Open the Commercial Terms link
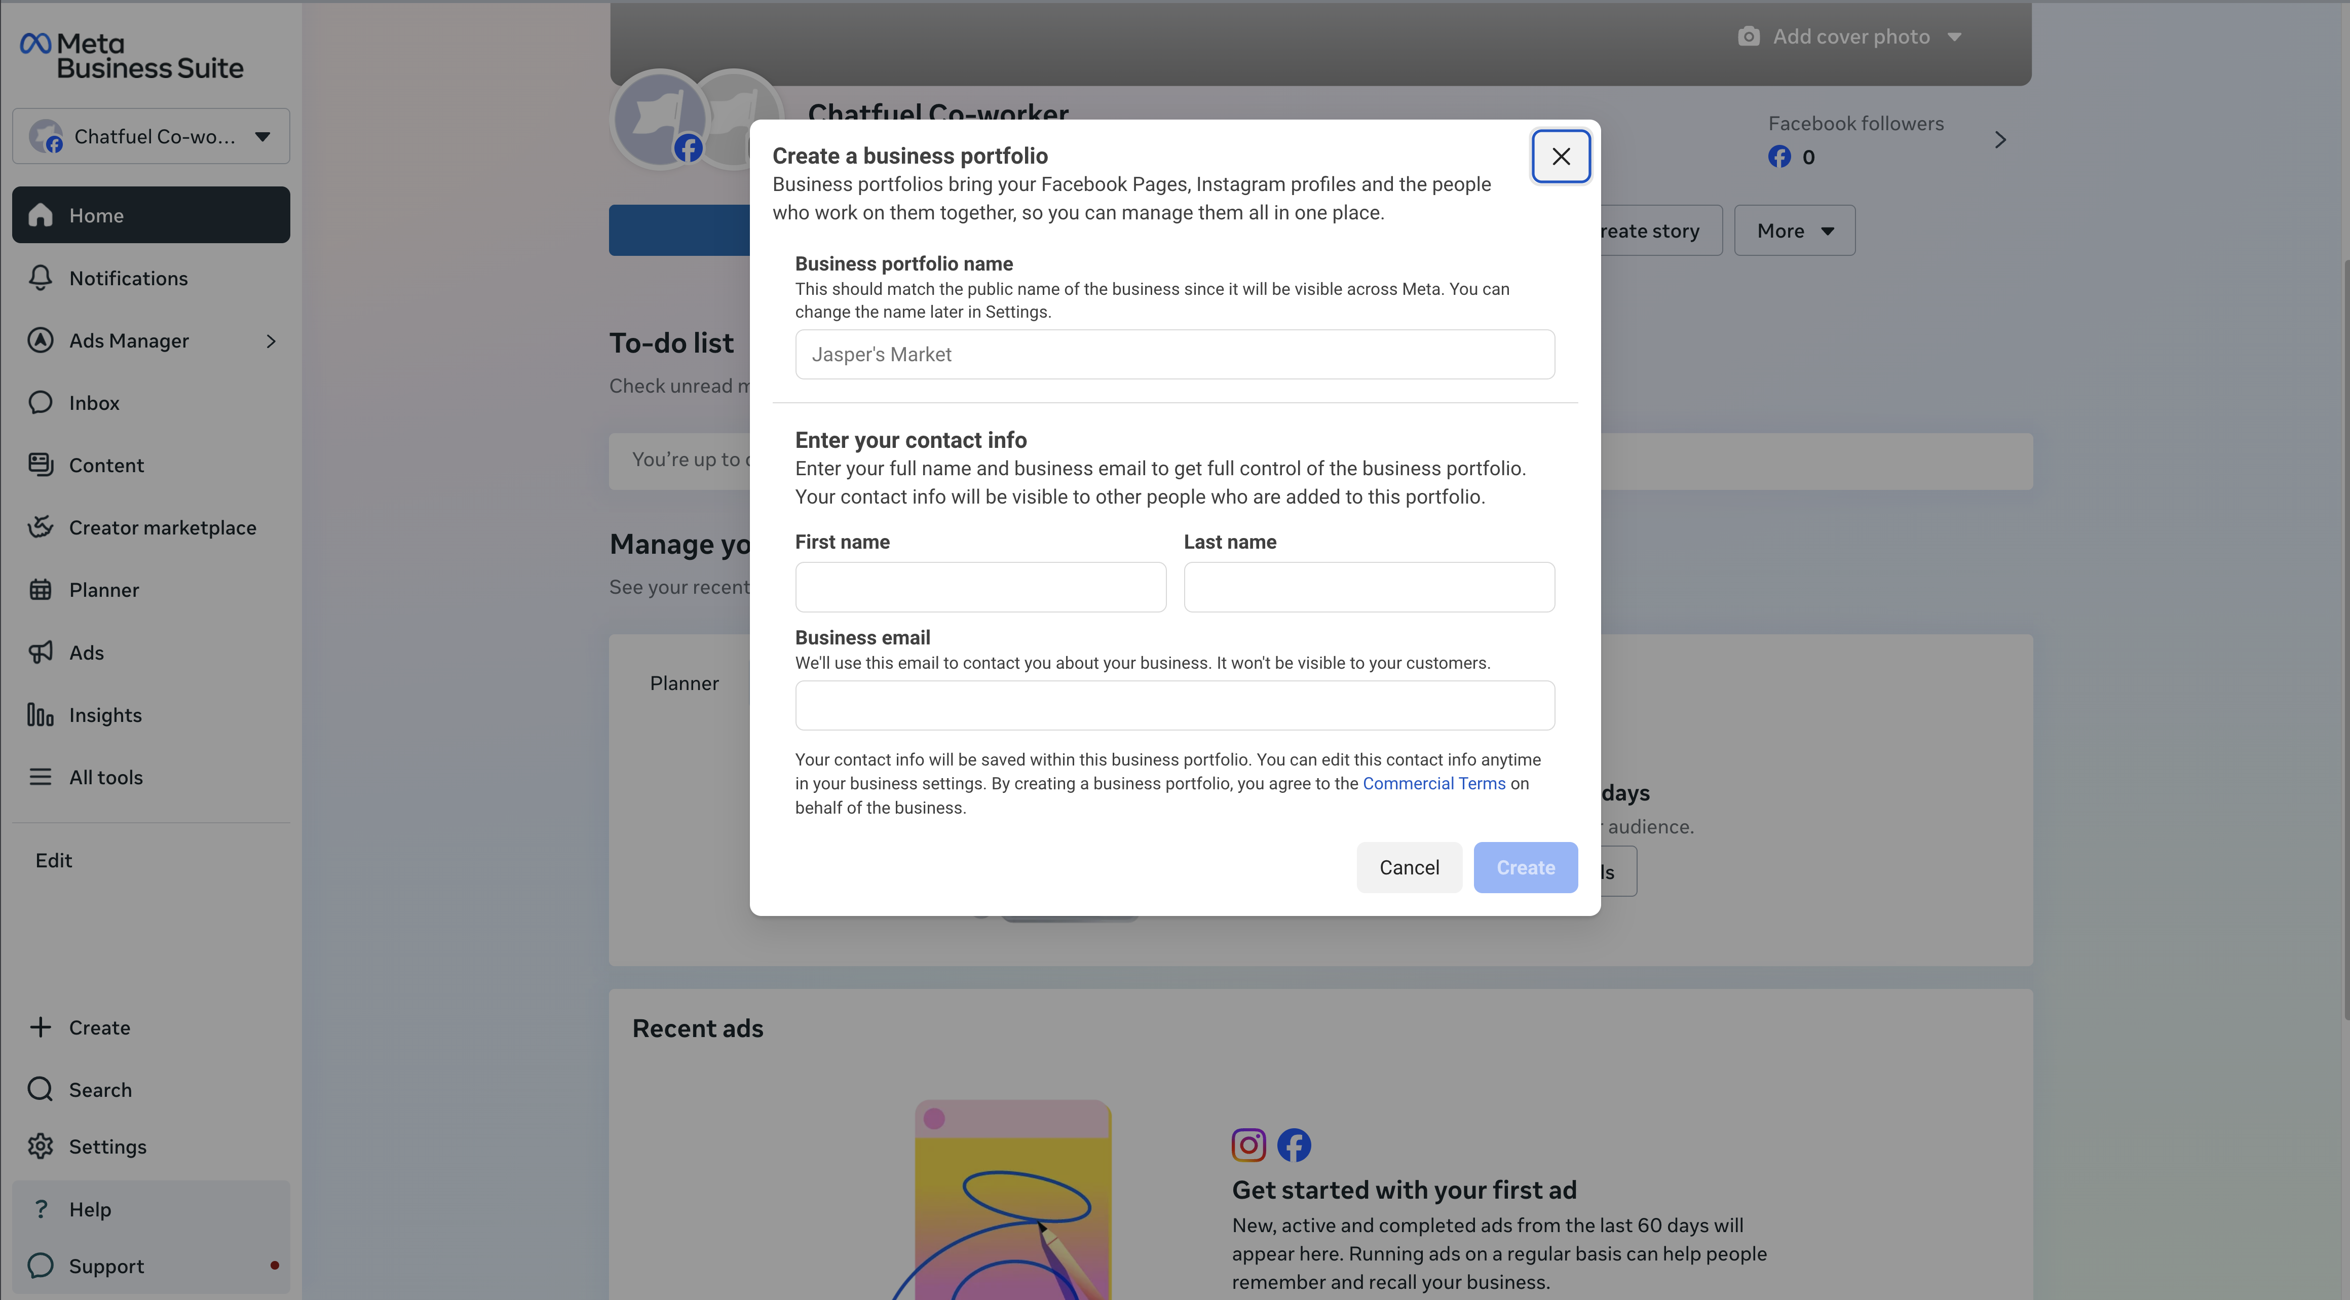This screenshot has height=1300, width=2350. pyautogui.click(x=1434, y=784)
